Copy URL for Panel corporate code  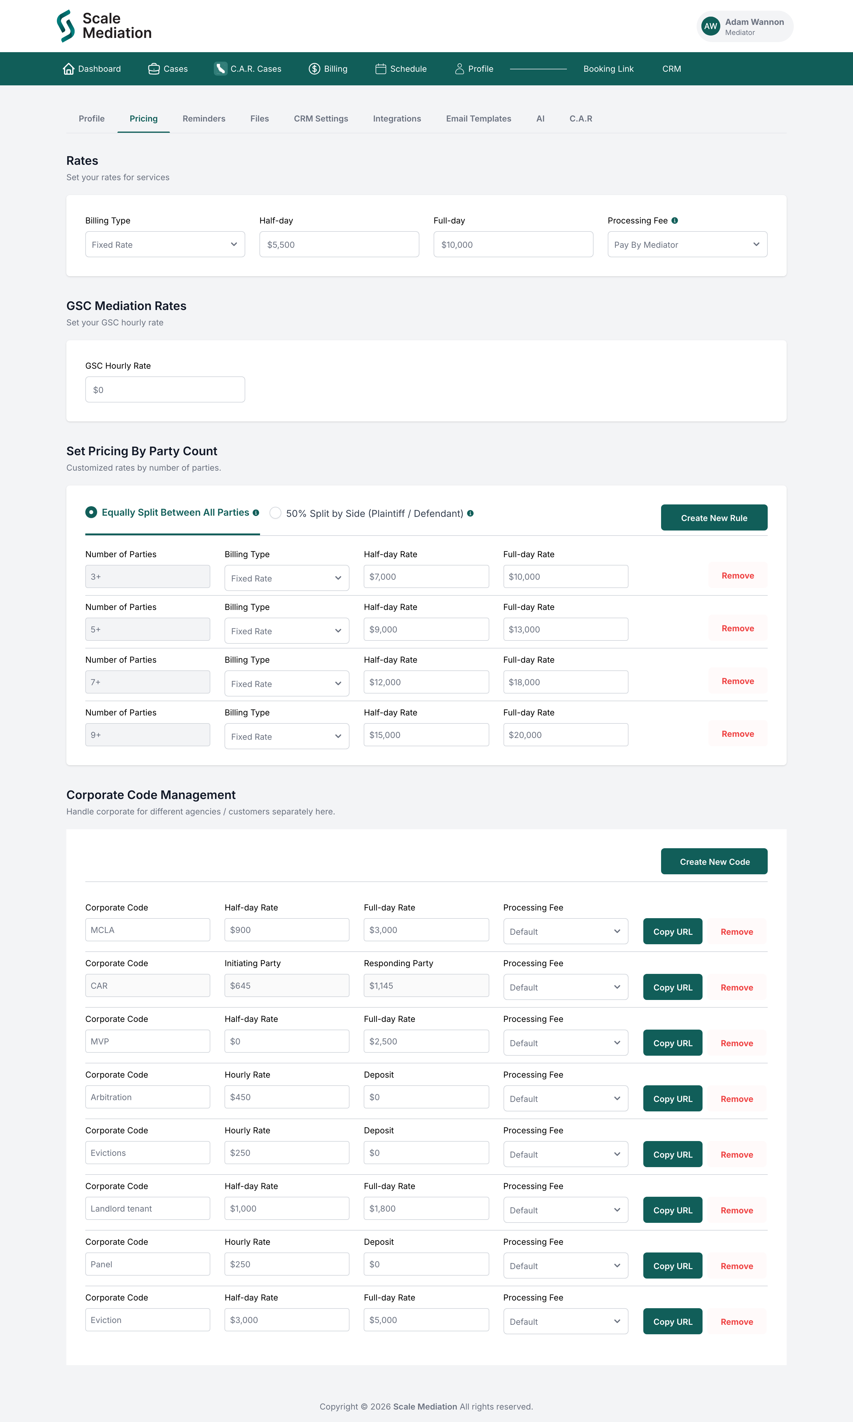[x=673, y=1266]
